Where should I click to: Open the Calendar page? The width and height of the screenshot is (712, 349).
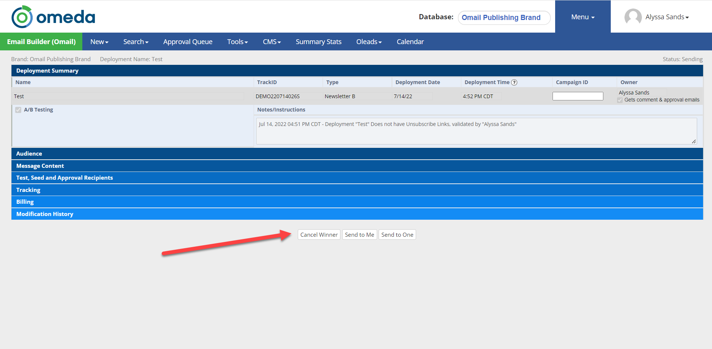[x=410, y=42]
